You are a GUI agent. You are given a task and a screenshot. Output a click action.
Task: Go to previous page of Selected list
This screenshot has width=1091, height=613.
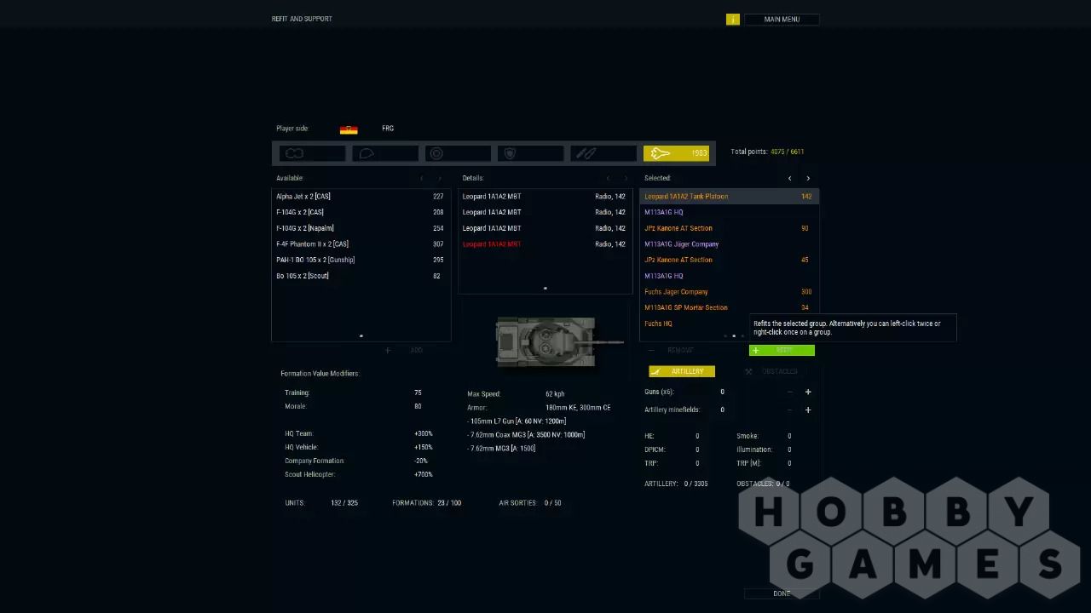(789, 178)
